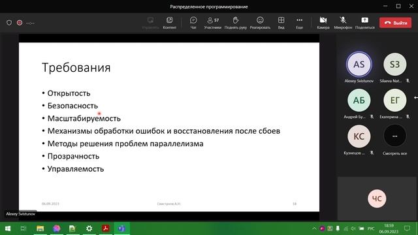Switch the РУС input language indicator
This screenshot has height=235, width=418.
pyautogui.click(x=371, y=228)
